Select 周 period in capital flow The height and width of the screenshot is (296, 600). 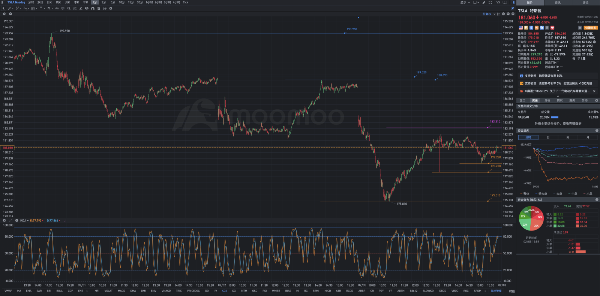click(568, 137)
